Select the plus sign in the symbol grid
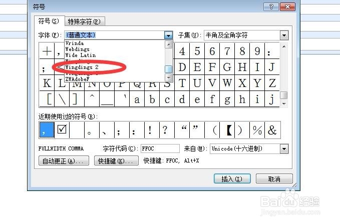 [x=47, y=51]
